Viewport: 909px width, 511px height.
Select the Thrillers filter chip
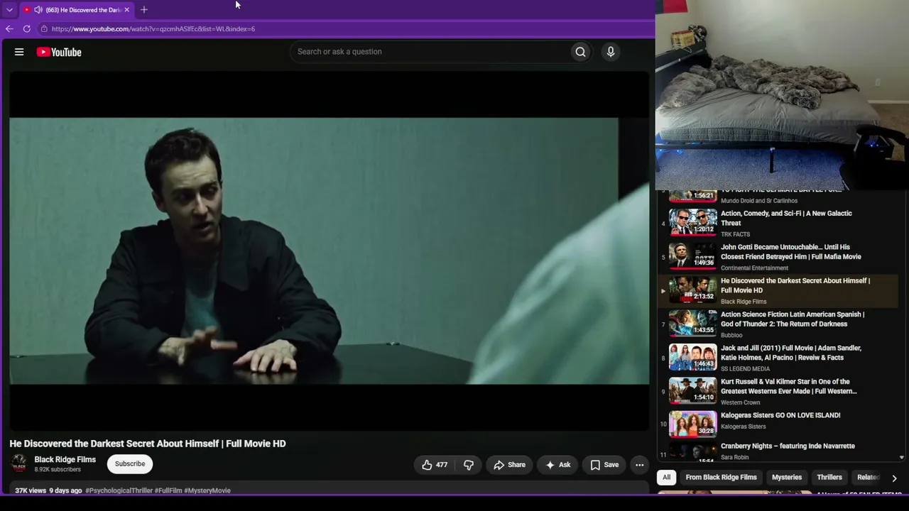829,478
